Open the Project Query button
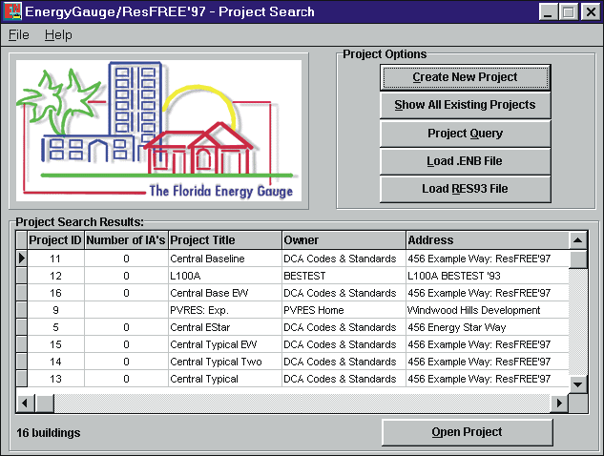The height and width of the screenshot is (456, 604). click(465, 134)
